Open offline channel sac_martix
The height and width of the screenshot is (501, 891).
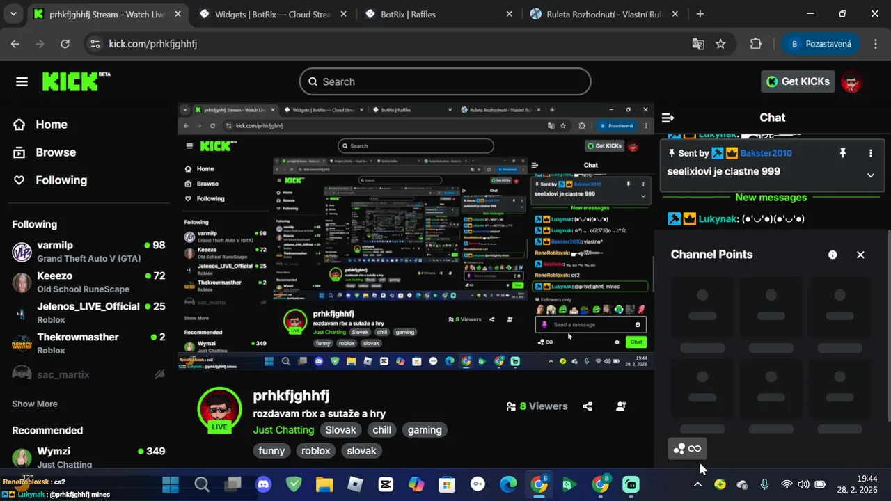click(x=88, y=374)
